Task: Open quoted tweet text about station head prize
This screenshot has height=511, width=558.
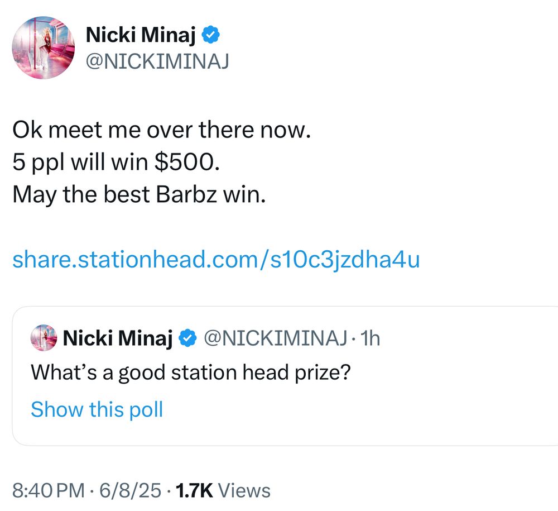Action: [191, 373]
